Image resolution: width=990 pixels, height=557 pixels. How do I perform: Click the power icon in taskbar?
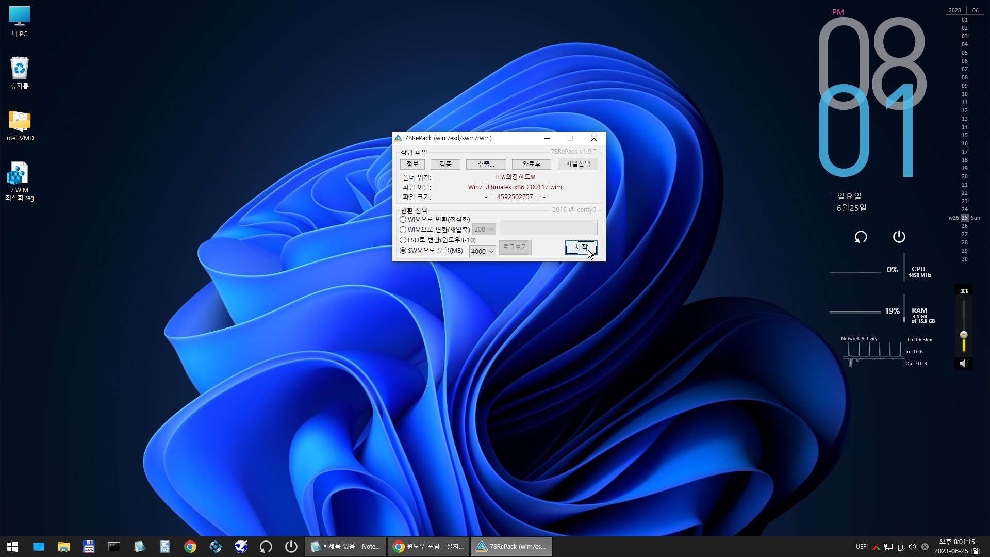pyautogui.click(x=291, y=547)
